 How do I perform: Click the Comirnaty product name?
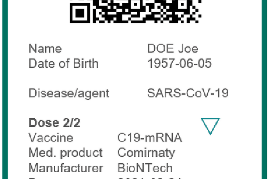(146, 153)
